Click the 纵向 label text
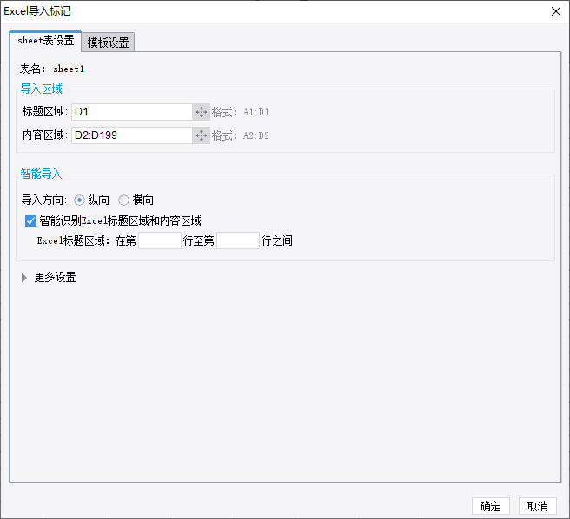Screen dimensions: 570x519 (x=98, y=200)
